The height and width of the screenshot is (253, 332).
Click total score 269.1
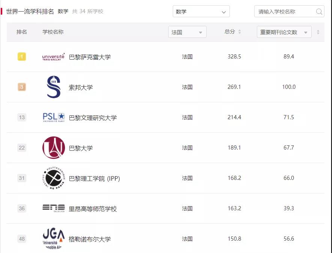coord(234,87)
